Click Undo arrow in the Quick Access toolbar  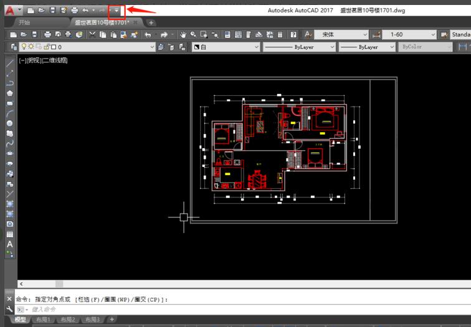pos(85,11)
